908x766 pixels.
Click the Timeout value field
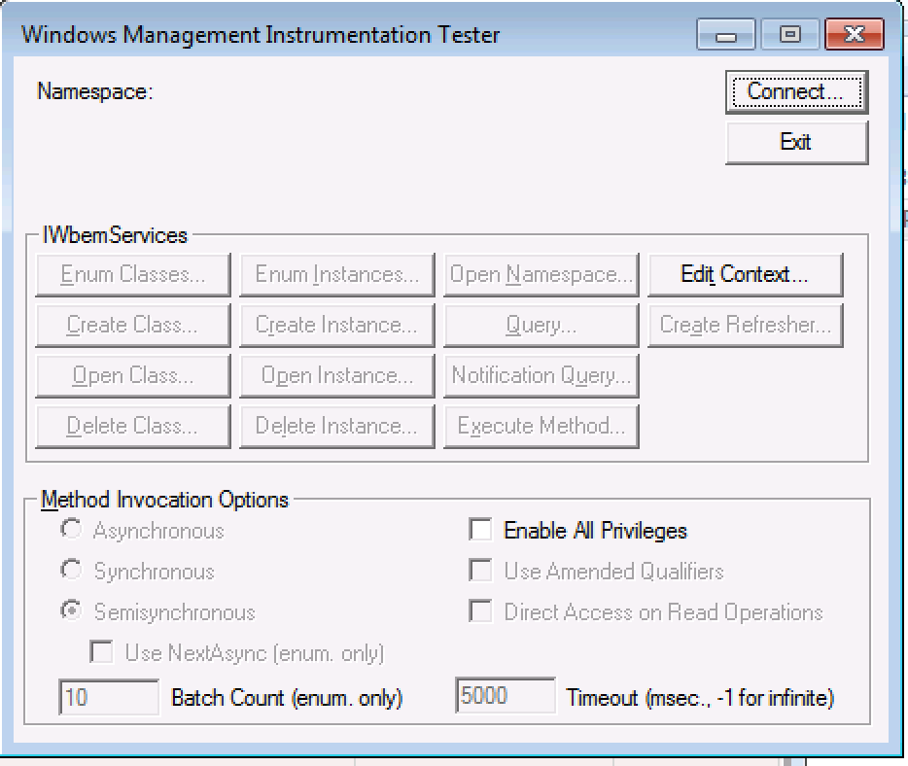[505, 697]
